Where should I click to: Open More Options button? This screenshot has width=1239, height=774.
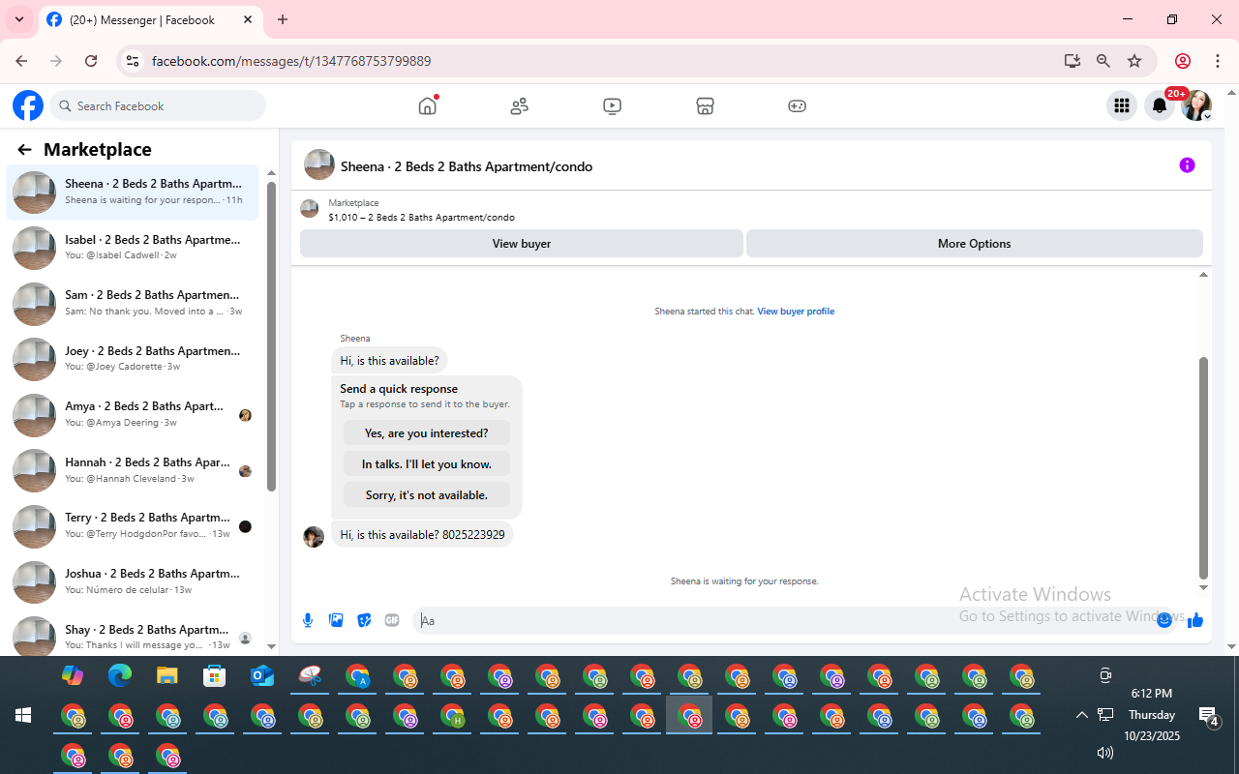(x=975, y=244)
